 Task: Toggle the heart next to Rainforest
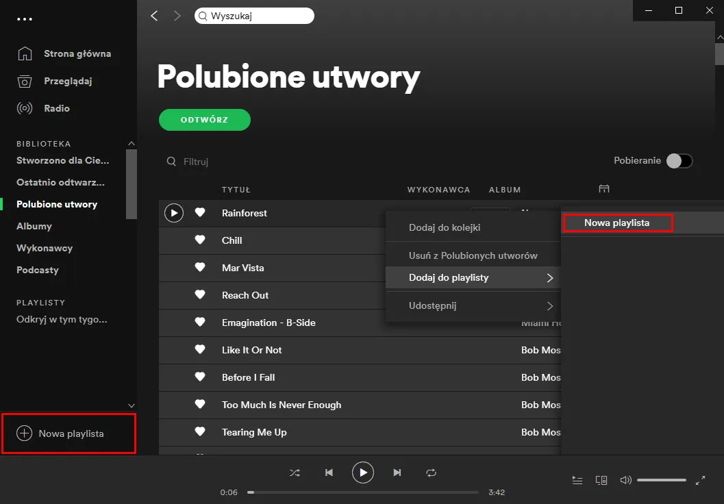pyautogui.click(x=199, y=213)
